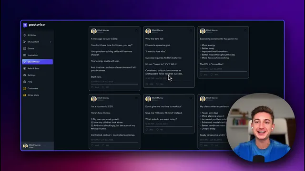Expand the My Content chevron arrow
This screenshot has height=171, width=305.
coord(51,42)
